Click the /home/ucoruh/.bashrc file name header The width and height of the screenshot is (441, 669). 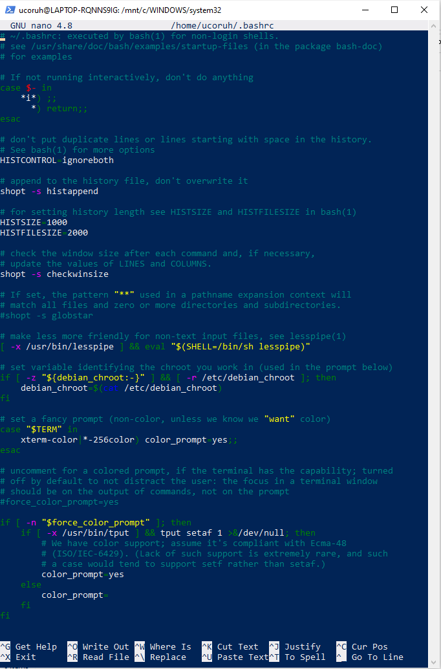pos(222,26)
